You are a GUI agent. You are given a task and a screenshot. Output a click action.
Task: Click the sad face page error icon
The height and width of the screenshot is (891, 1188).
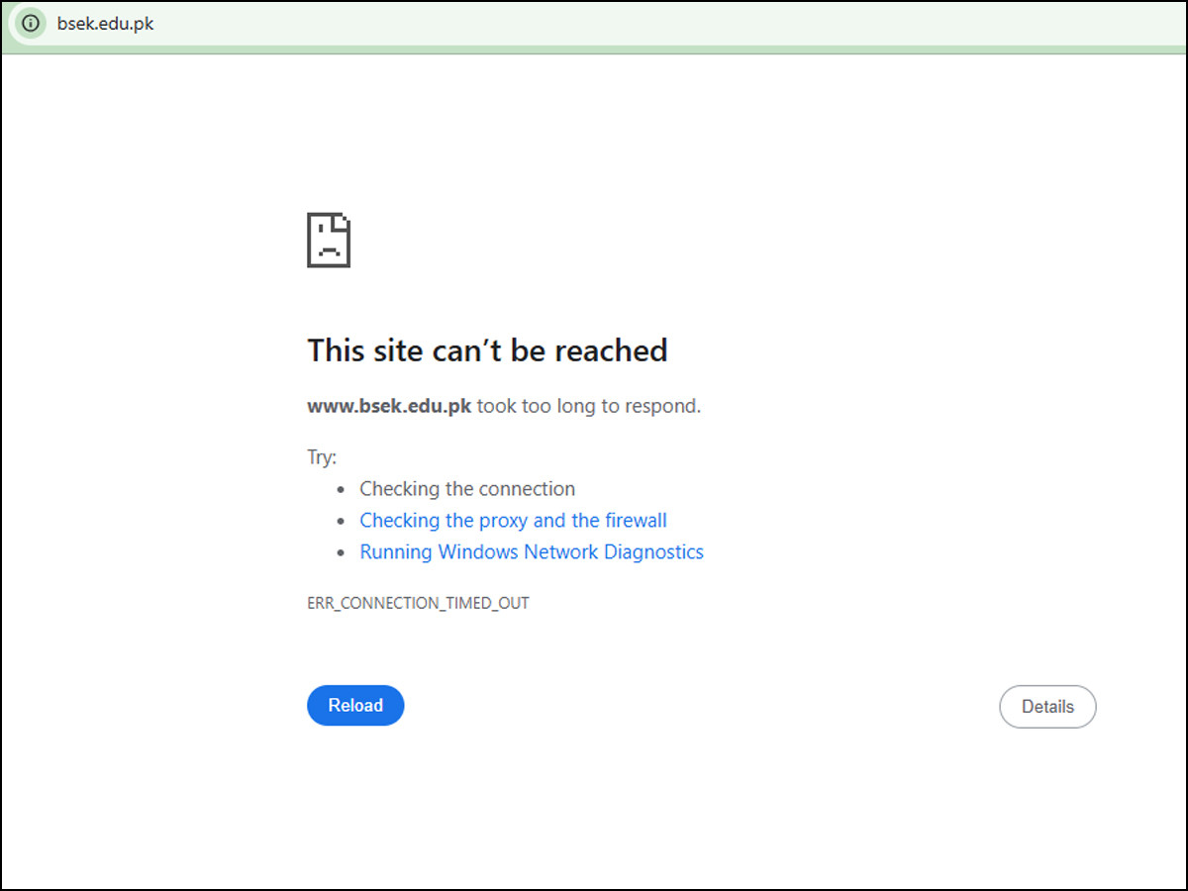click(x=329, y=240)
